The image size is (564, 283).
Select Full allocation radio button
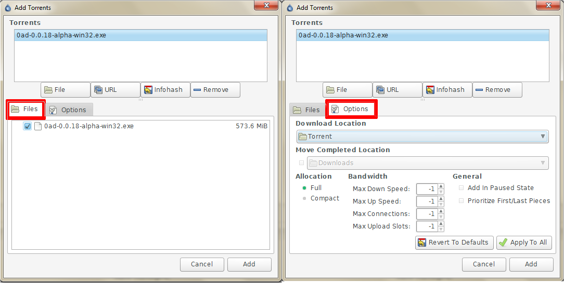304,188
